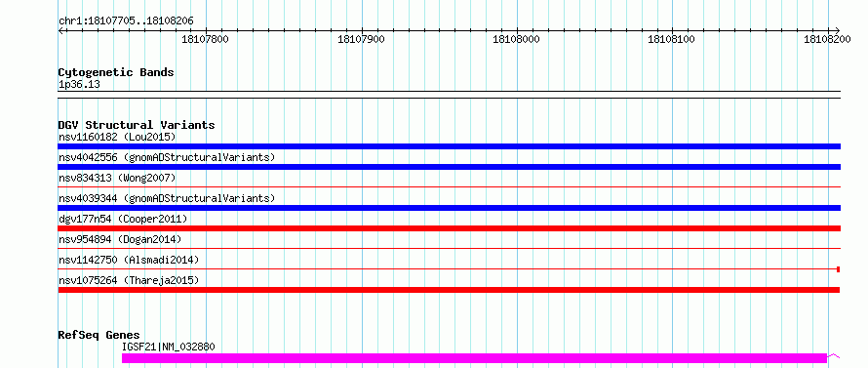The image size is (868, 368).
Task: Click ruler tick label 18108000
Action: [x=516, y=39]
